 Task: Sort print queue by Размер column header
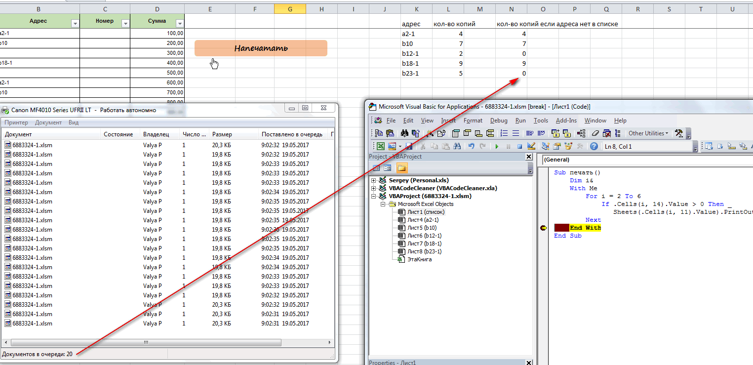(x=234, y=134)
